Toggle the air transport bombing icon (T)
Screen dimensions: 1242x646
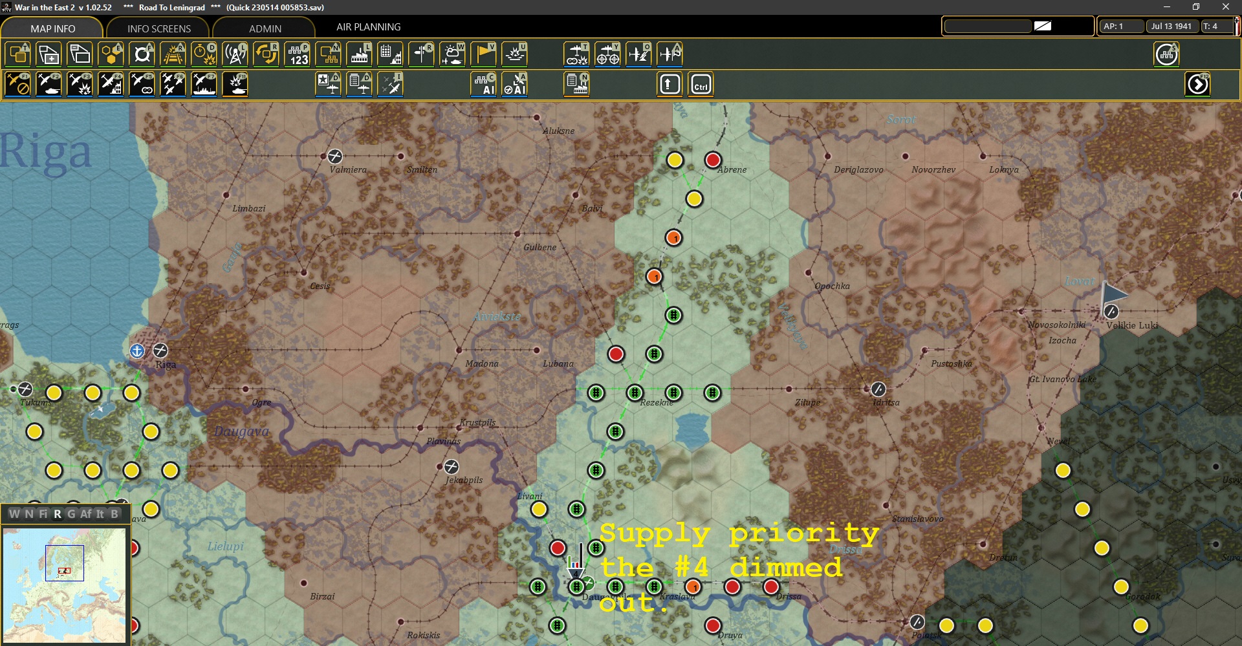point(576,54)
